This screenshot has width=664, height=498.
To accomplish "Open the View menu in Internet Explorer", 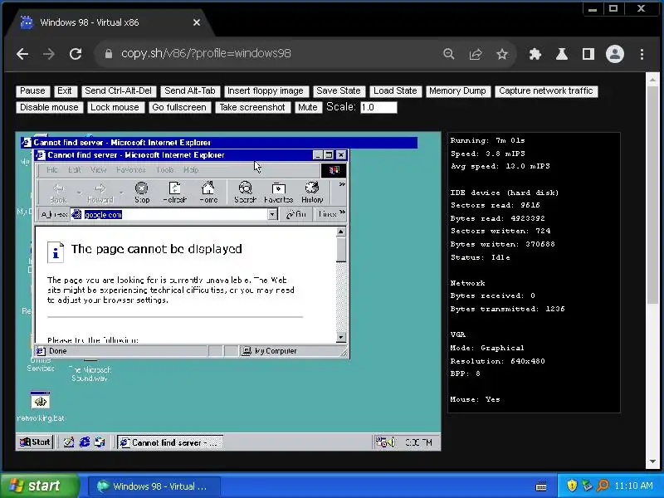I will point(98,170).
